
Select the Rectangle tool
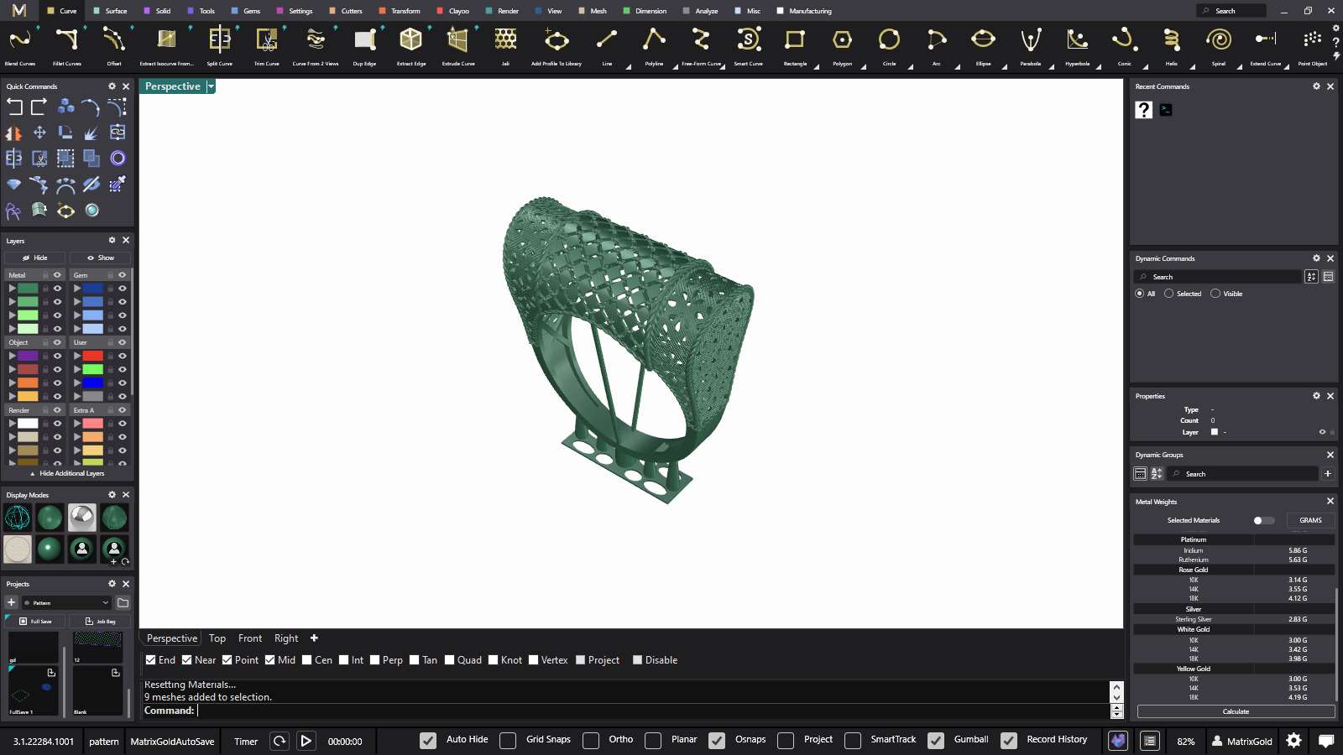click(x=795, y=45)
